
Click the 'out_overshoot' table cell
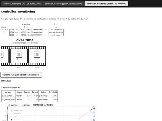pyautogui.click(x=8, y=96)
